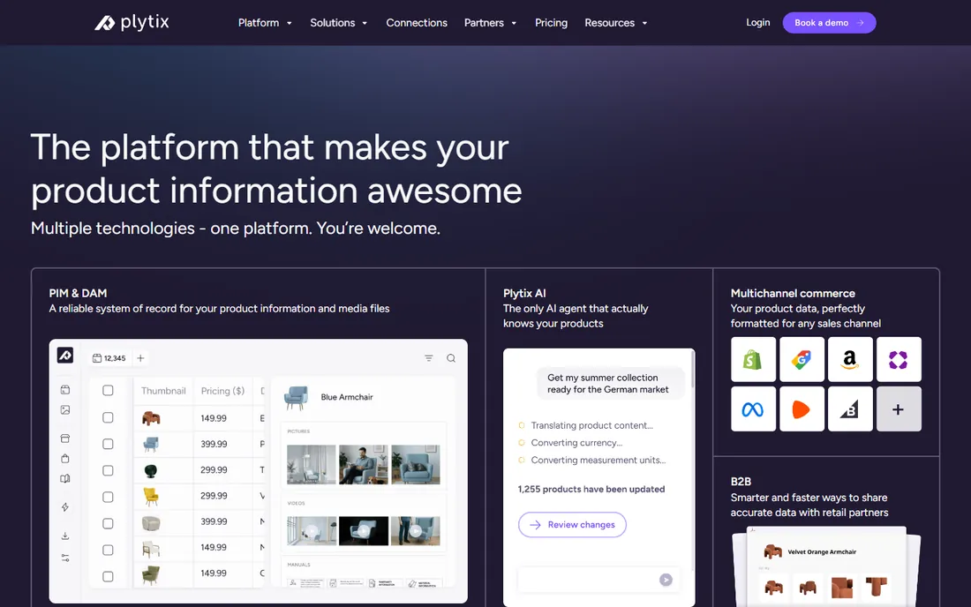Open the B2B heading
The image size is (971, 607).
click(741, 482)
